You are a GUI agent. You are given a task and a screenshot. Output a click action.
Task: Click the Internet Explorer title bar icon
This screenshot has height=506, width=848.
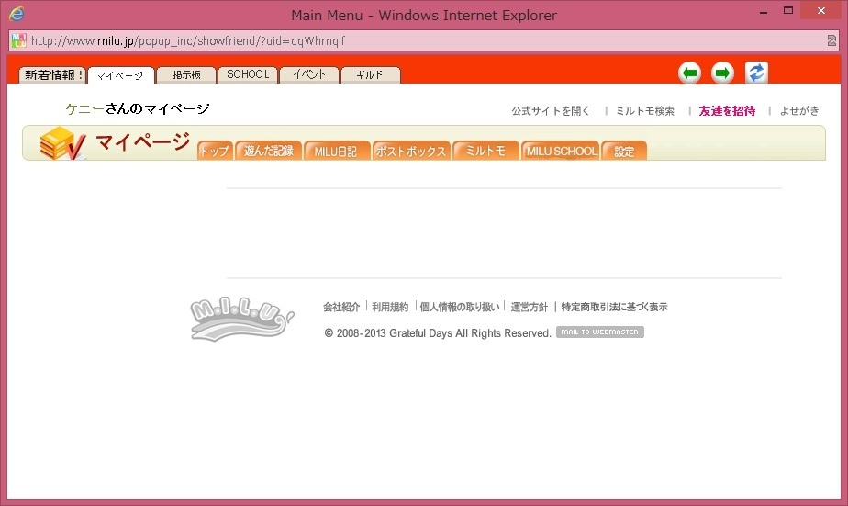click(x=16, y=14)
